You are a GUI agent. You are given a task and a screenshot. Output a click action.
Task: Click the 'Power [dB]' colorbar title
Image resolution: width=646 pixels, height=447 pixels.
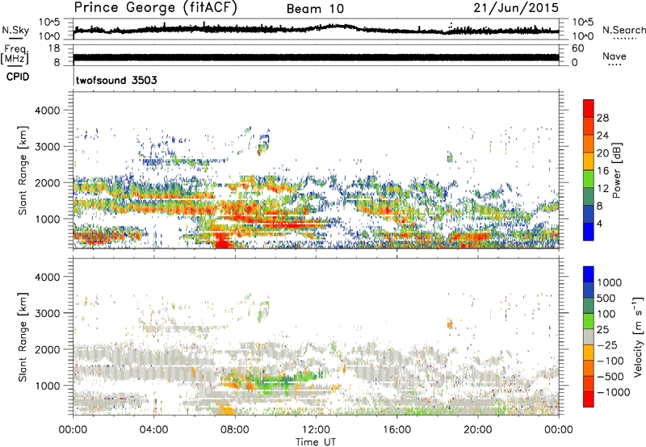tap(616, 170)
